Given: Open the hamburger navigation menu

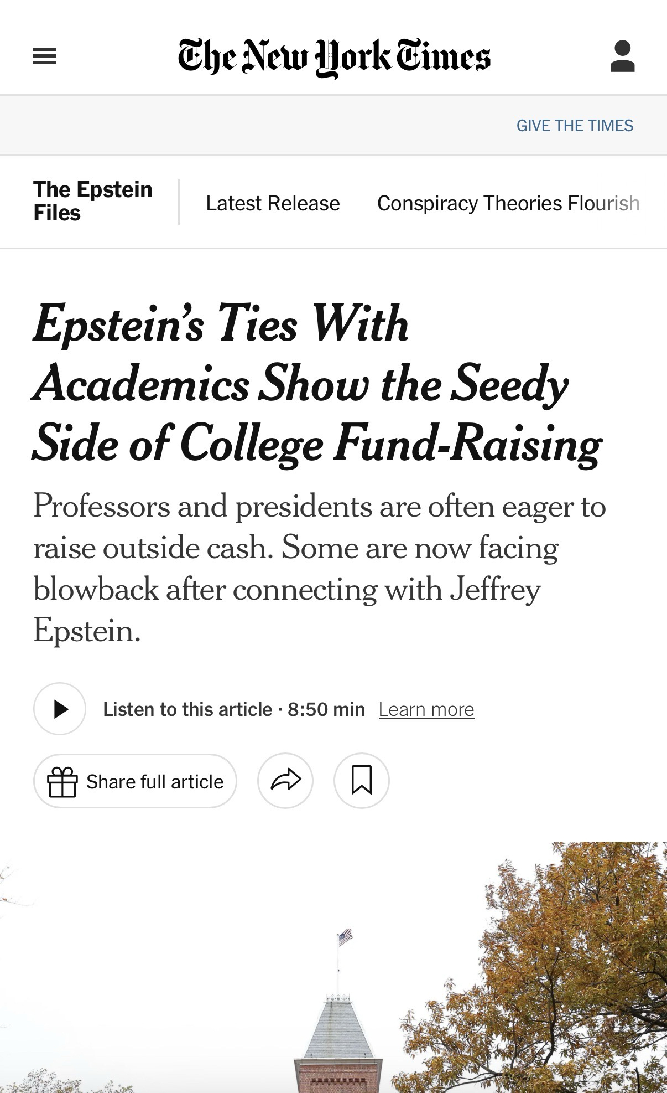Looking at the screenshot, I should 45,56.
